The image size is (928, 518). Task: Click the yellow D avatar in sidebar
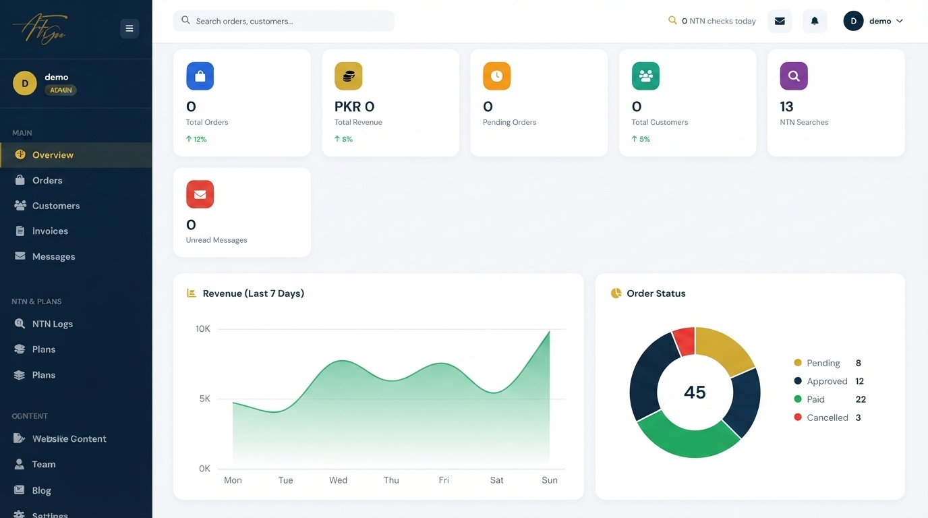click(x=25, y=84)
